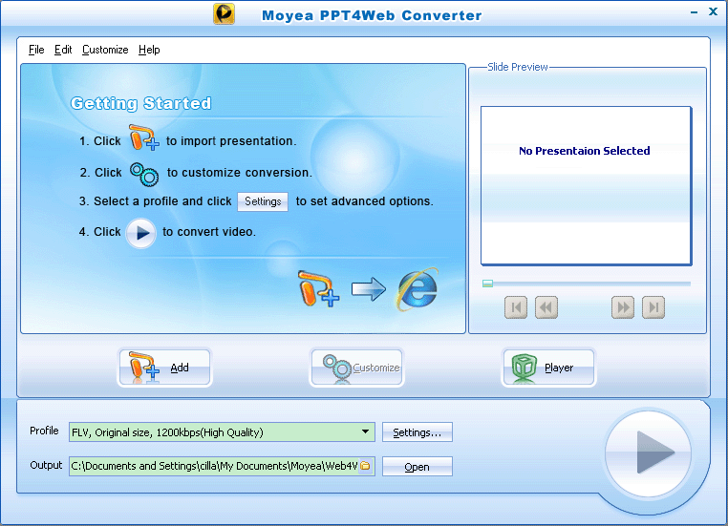This screenshot has width=728, height=526.
Task: Jump to first slide in preview
Action: [516, 307]
